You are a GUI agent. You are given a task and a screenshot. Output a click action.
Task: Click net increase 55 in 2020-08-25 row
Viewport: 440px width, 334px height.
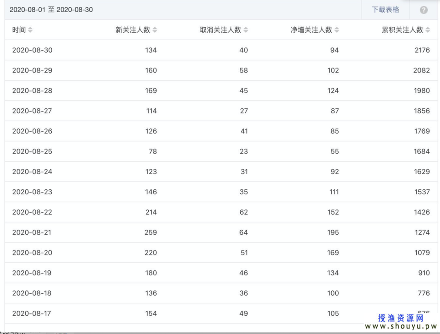(334, 151)
